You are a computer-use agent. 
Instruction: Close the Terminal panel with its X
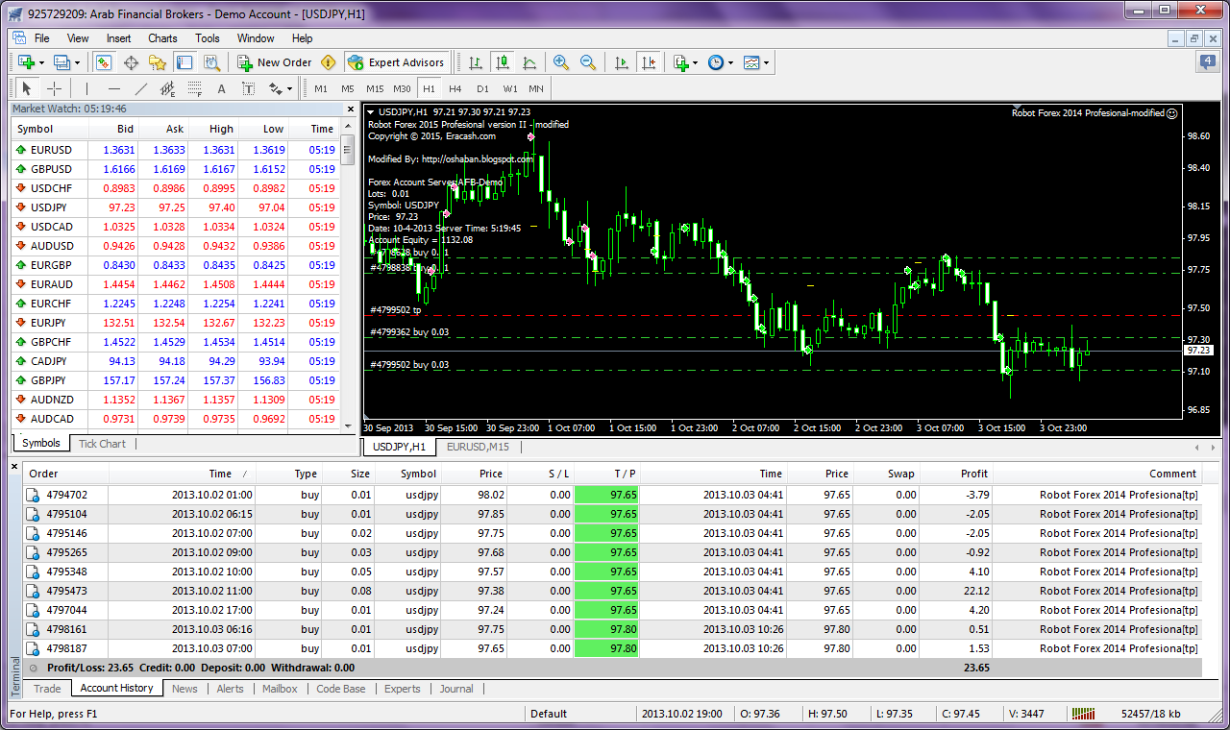pos(14,467)
